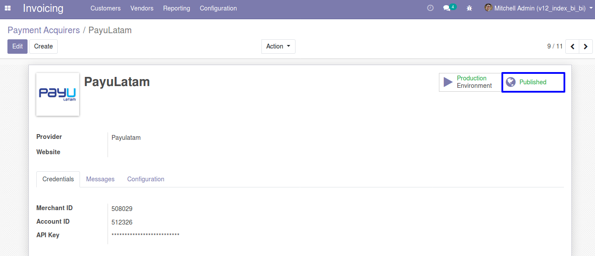Click the PayU Latam logo image
This screenshot has width=595, height=256.
pyautogui.click(x=58, y=94)
